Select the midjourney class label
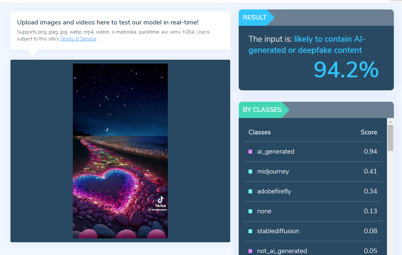This screenshot has width=402, height=255. coord(273,172)
